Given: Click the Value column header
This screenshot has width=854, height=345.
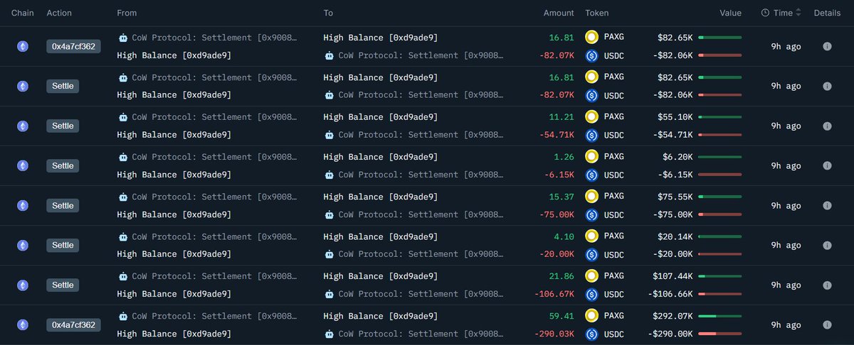Looking at the screenshot, I should pyautogui.click(x=730, y=13).
